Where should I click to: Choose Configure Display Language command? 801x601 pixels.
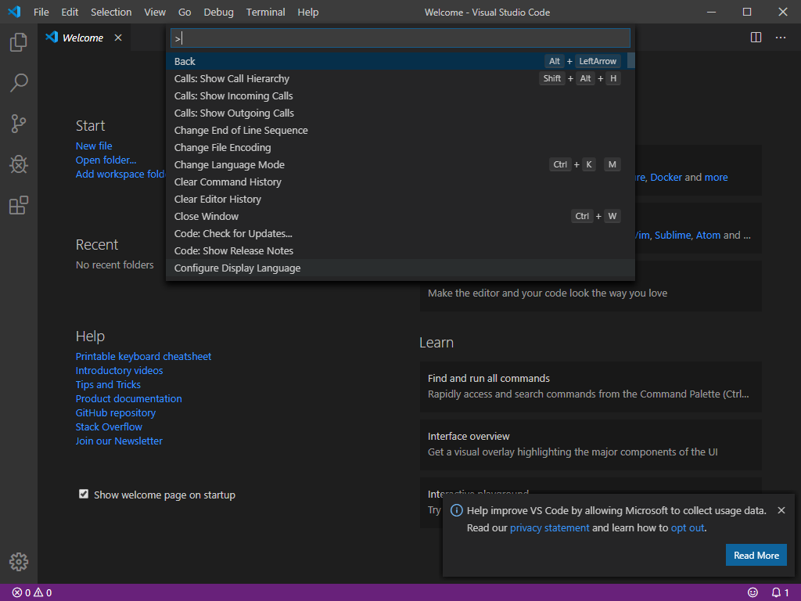point(237,268)
